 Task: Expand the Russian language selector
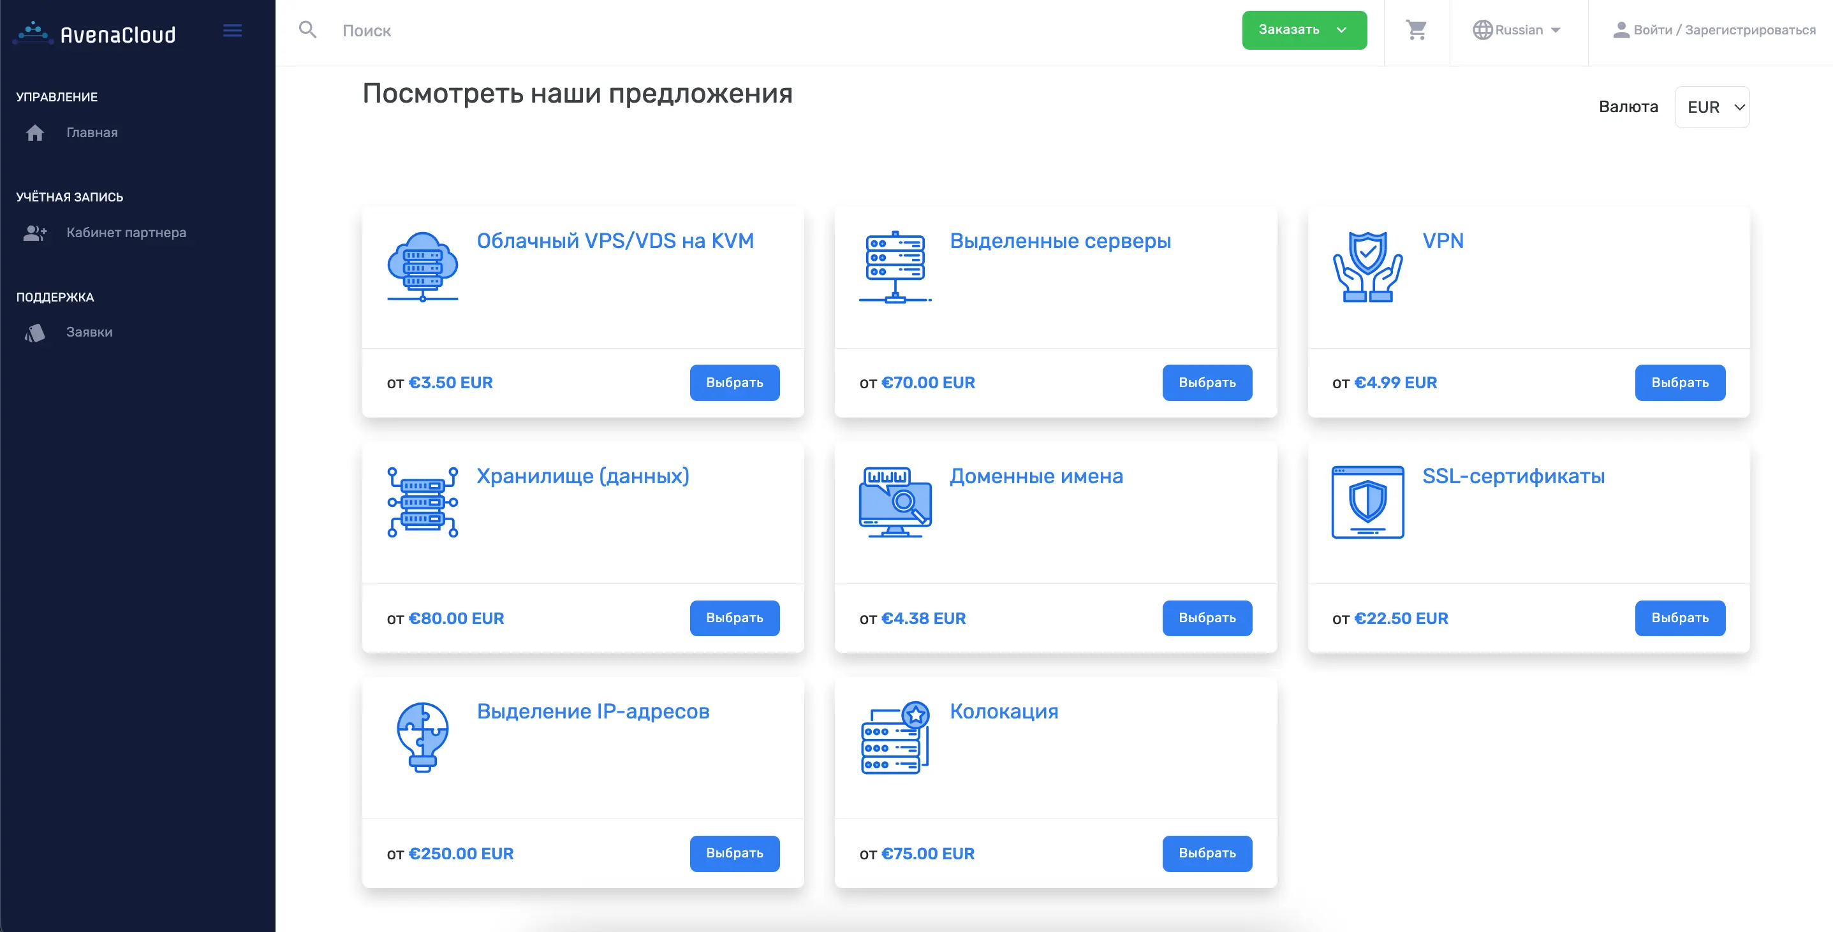(1517, 30)
